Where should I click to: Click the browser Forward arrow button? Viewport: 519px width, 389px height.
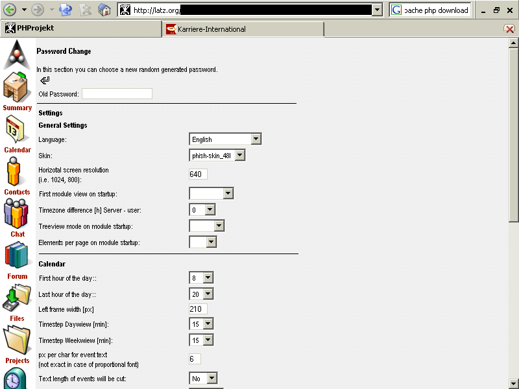tap(38, 10)
